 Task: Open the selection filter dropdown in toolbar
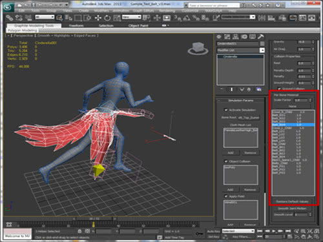[x=45, y=17]
